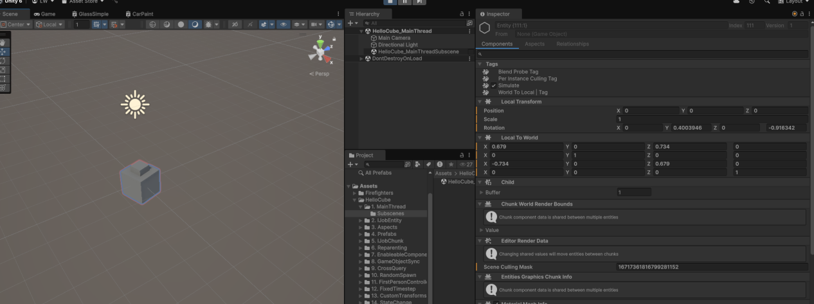
Task: Open HelloCube_MainThread scene options menu
Action: (x=469, y=31)
